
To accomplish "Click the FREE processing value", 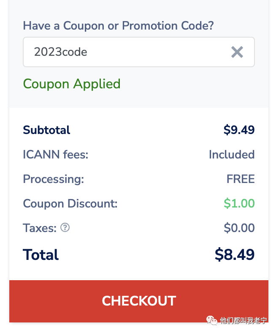I will pos(241,179).
